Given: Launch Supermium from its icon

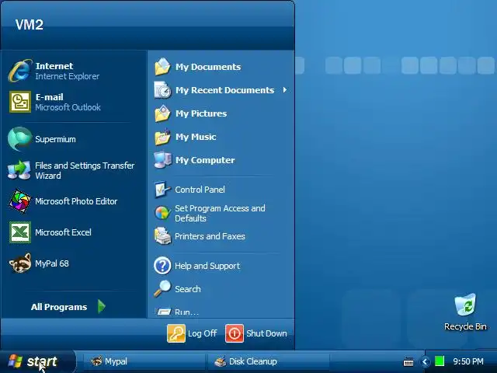Looking at the screenshot, I should [x=20, y=139].
